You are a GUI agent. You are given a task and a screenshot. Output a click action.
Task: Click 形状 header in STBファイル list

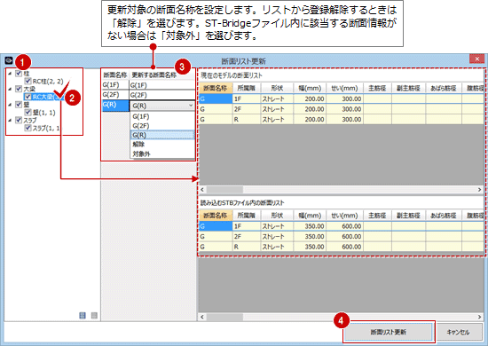pyautogui.click(x=277, y=216)
